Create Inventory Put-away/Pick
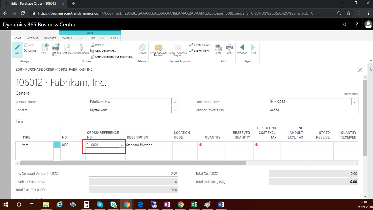373x210 pixels. click(112, 57)
